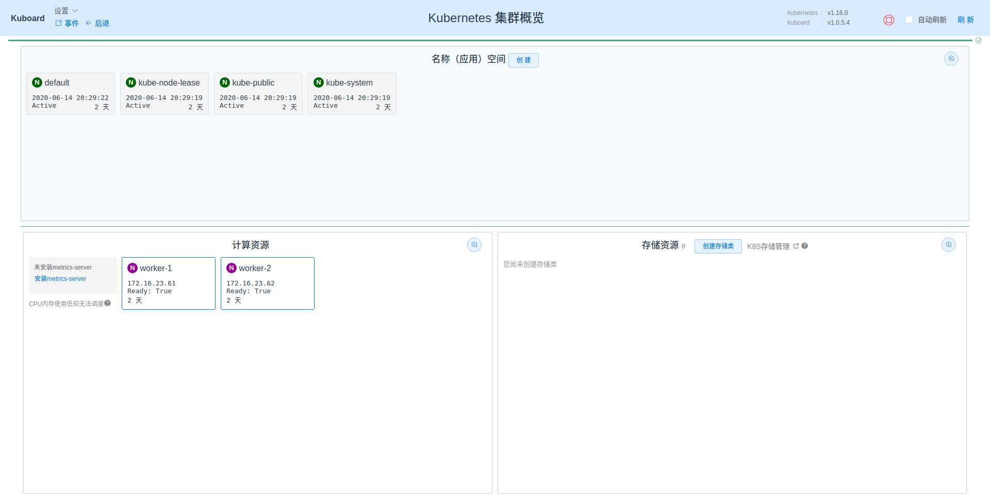Click the green check status icon

978,40
